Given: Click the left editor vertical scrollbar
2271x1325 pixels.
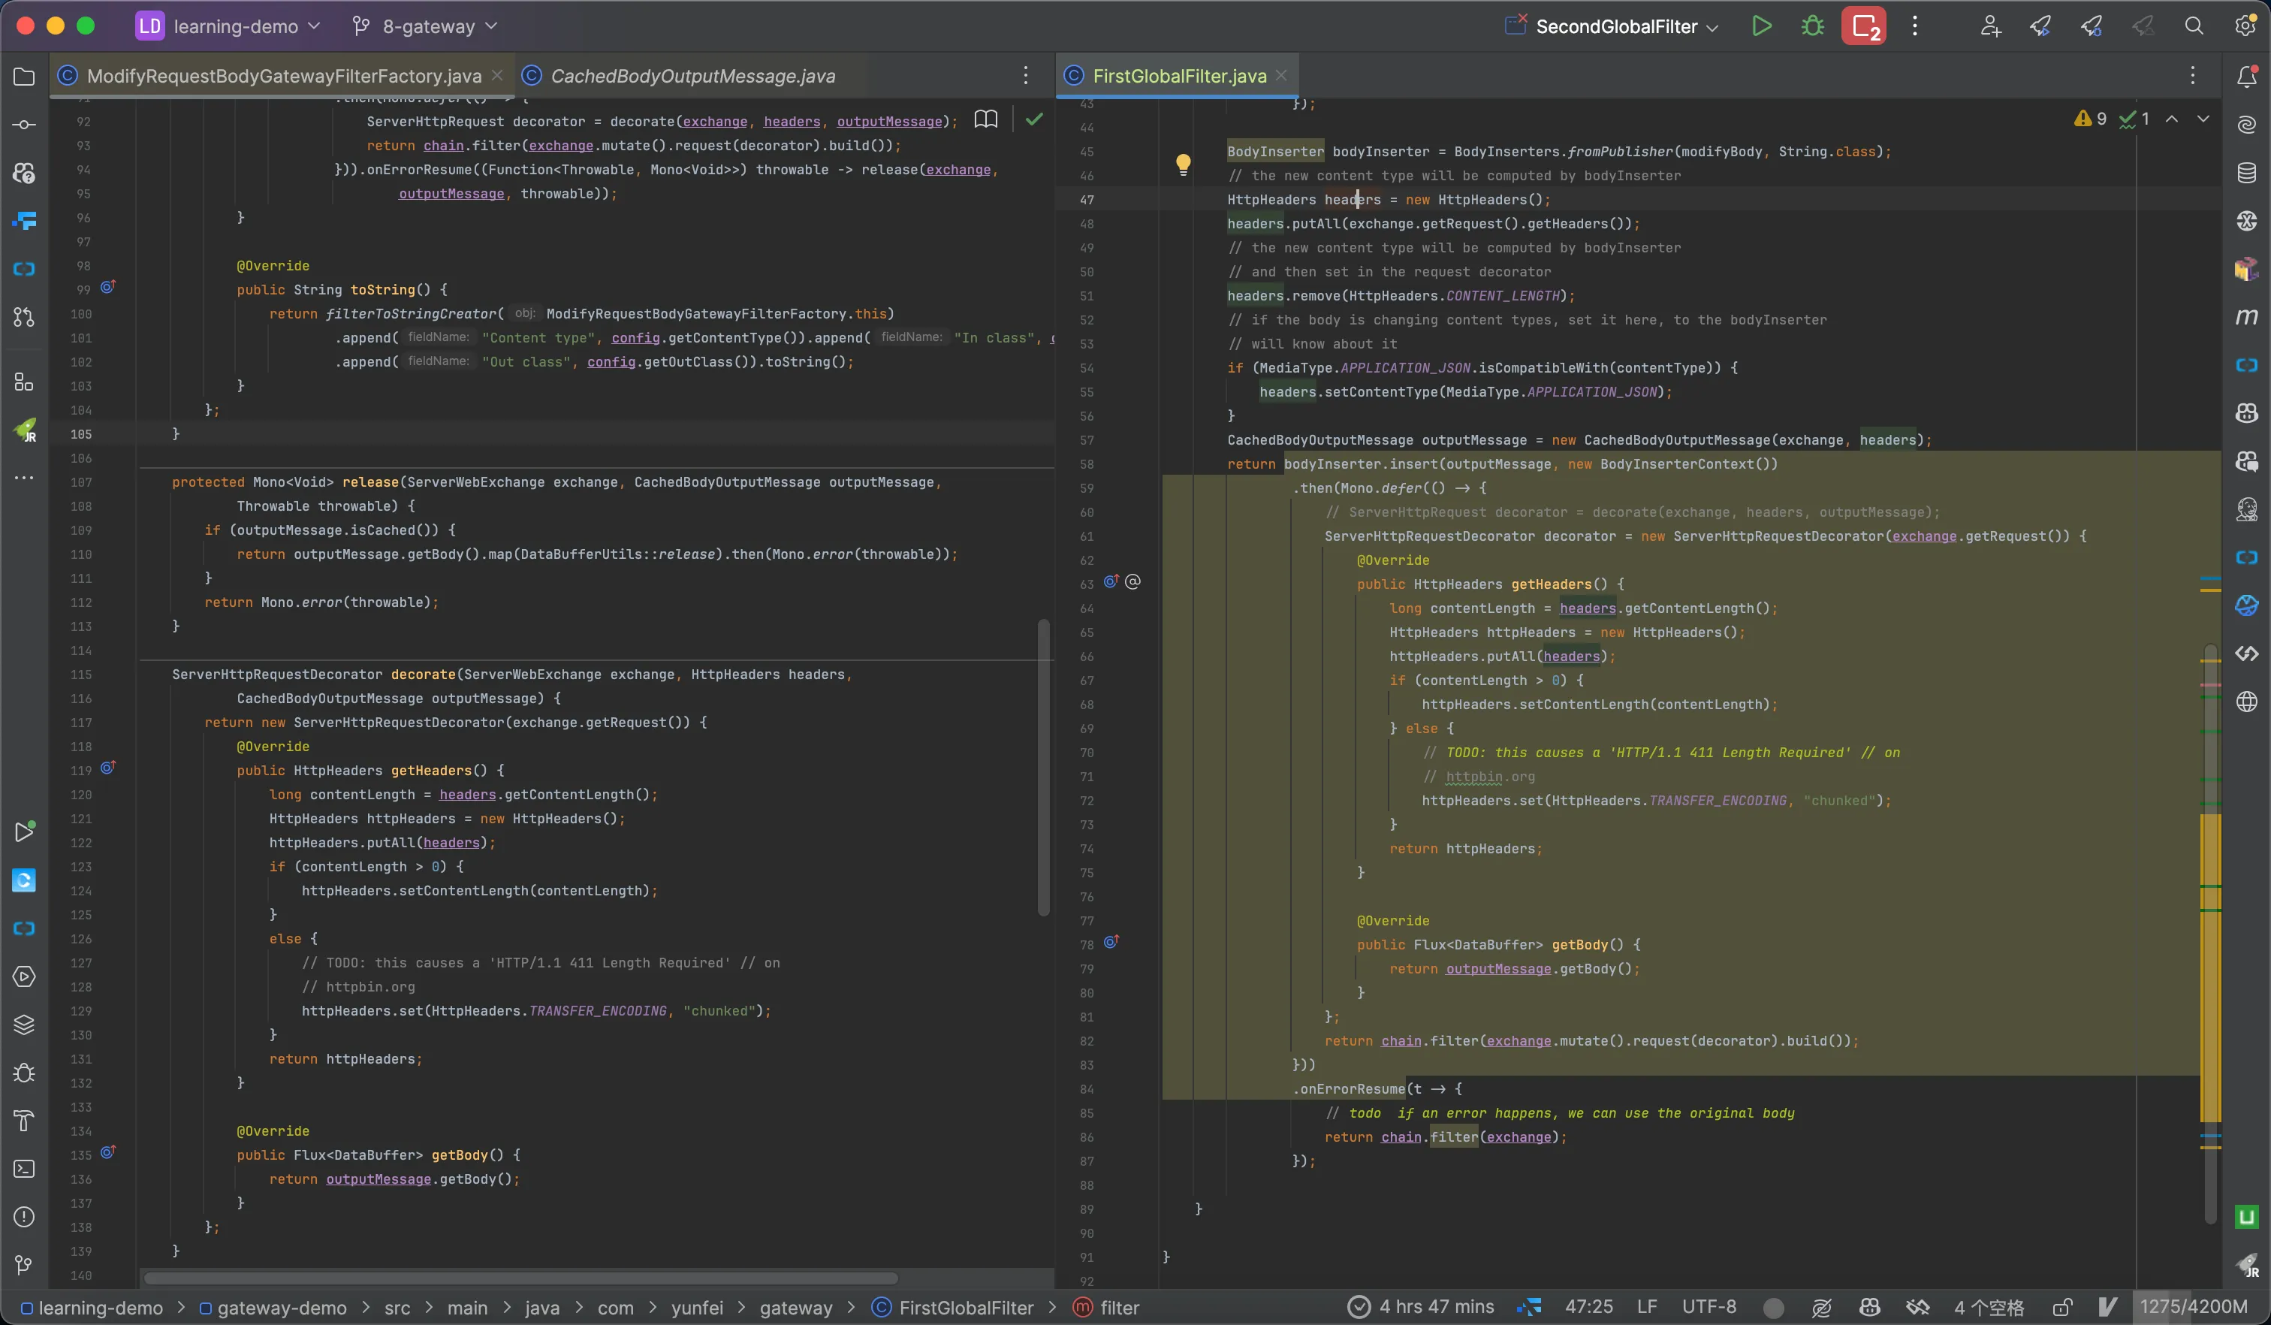Looking at the screenshot, I should pyautogui.click(x=1044, y=767).
